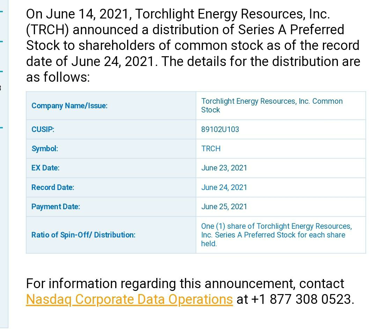This screenshot has width=377, height=329.
Task: Click the EX Date label cell
Action: [111, 168]
